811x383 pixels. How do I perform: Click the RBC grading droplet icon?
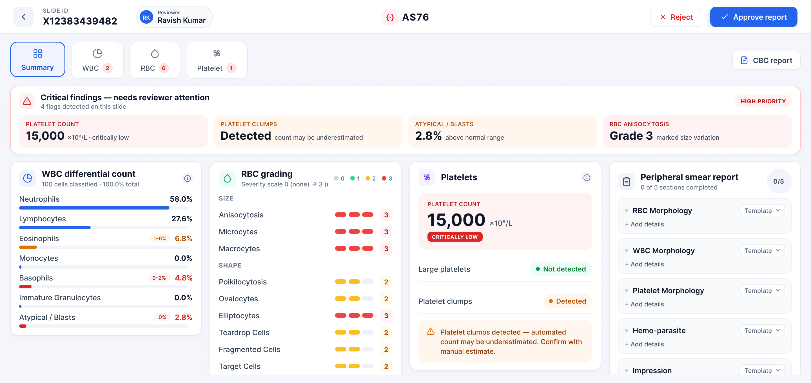pos(227,179)
